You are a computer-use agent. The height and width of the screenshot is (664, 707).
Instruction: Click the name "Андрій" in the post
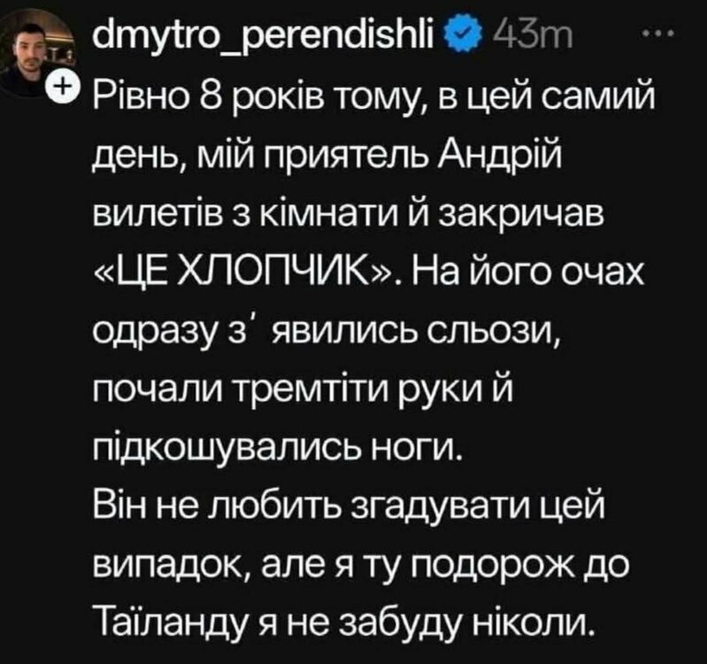[503, 157]
